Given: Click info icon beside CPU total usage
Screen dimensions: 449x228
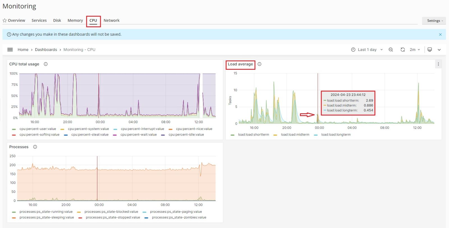Looking at the screenshot, I should coord(46,64).
